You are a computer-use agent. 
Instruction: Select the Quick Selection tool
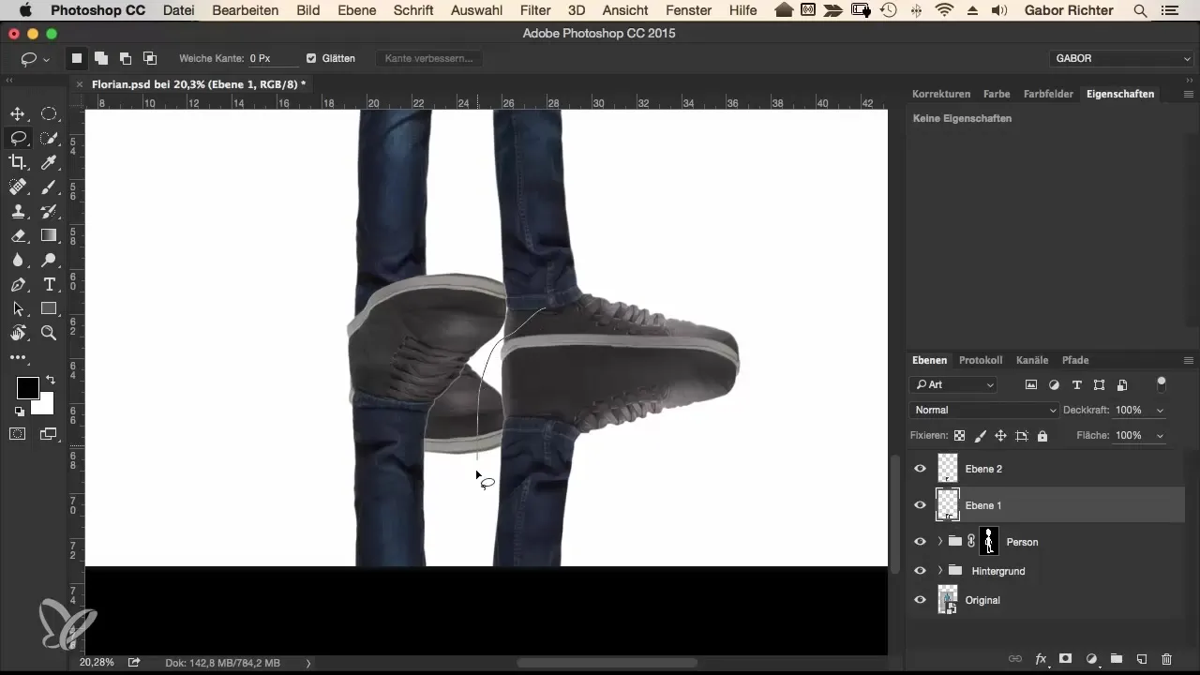(x=49, y=138)
